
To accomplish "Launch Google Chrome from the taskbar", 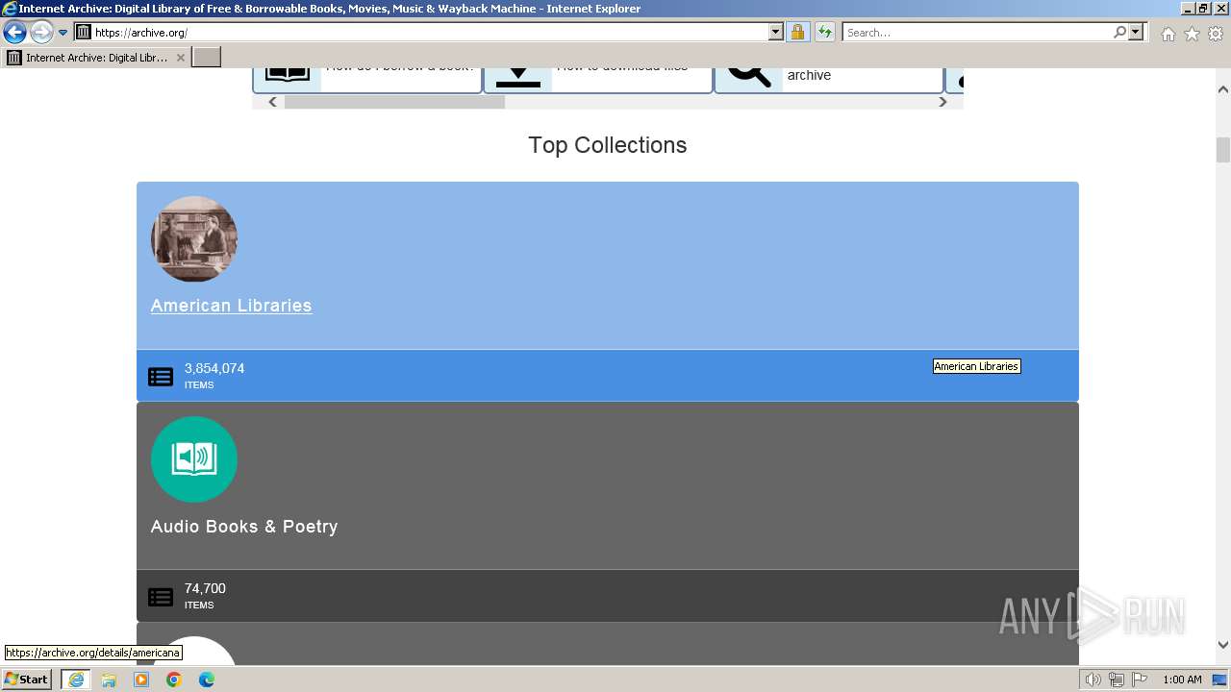I will (x=174, y=680).
